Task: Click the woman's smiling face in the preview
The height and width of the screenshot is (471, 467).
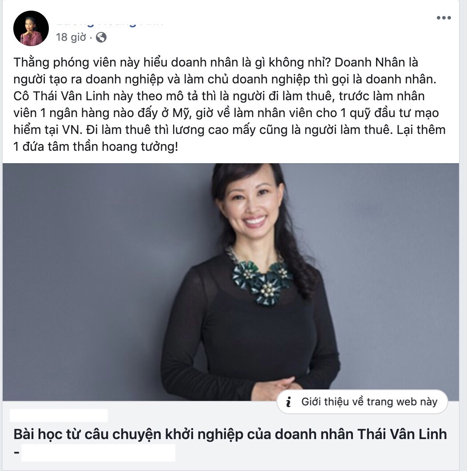Action: tap(253, 205)
